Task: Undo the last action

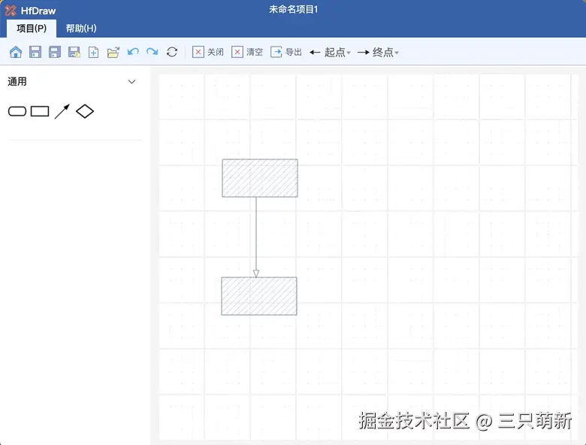Action: [133, 52]
